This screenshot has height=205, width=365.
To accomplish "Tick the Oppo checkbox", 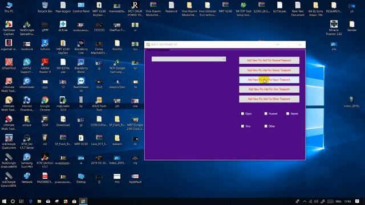I will [242, 113].
